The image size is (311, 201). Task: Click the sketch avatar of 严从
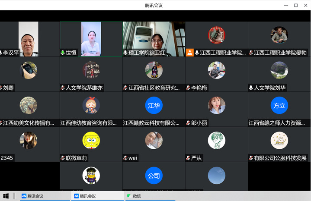pyautogui.click(x=217, y=140)
